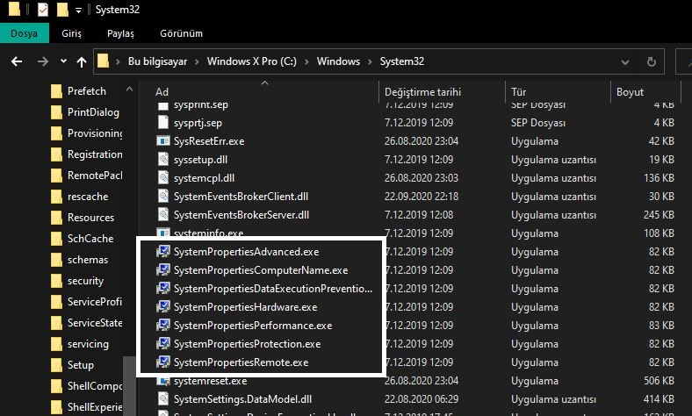
Task: Go up one folder level
Action: coord(81,61)
